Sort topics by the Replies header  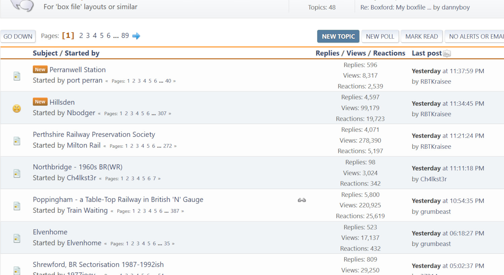[327, 53]
